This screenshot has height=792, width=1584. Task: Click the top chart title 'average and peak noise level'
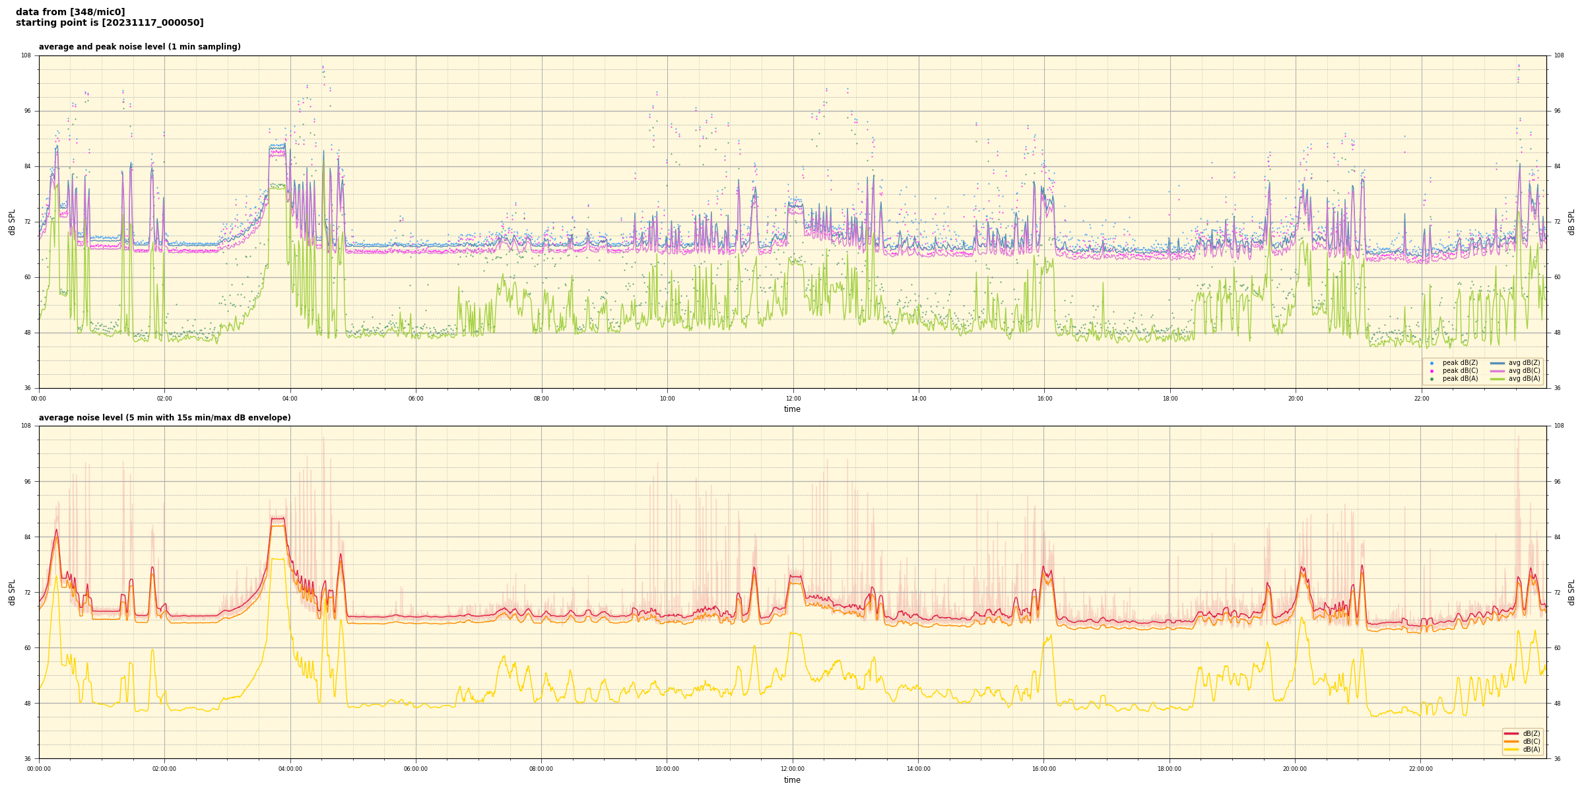click(139, 47)
